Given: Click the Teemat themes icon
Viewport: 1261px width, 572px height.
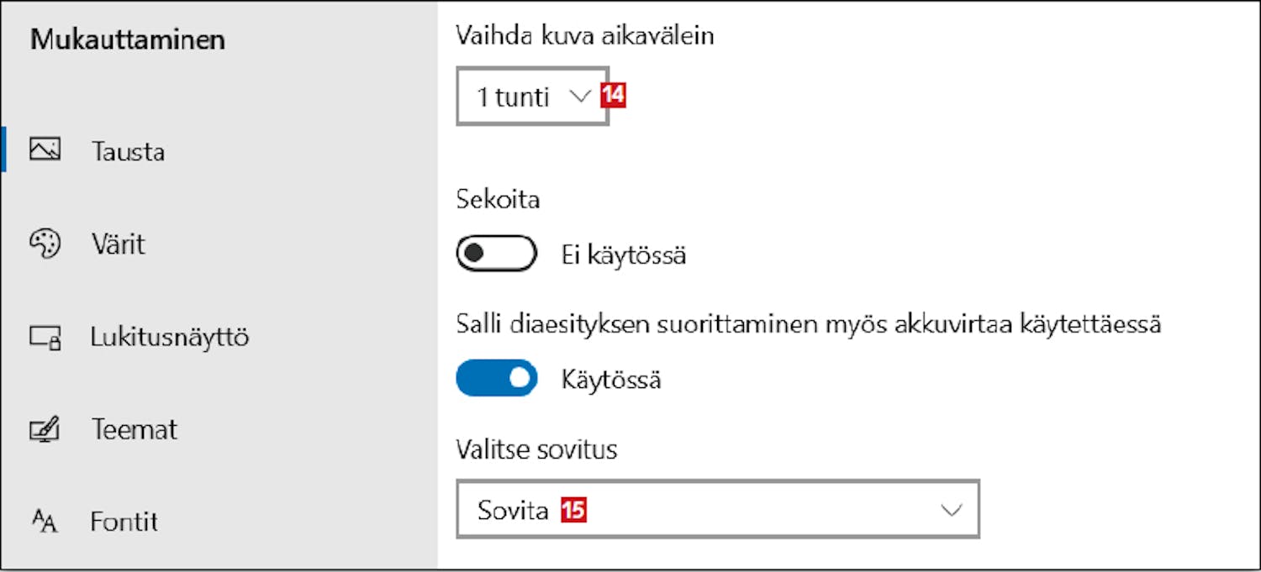Looking at the screenshot, I should (x=45, y=430).
